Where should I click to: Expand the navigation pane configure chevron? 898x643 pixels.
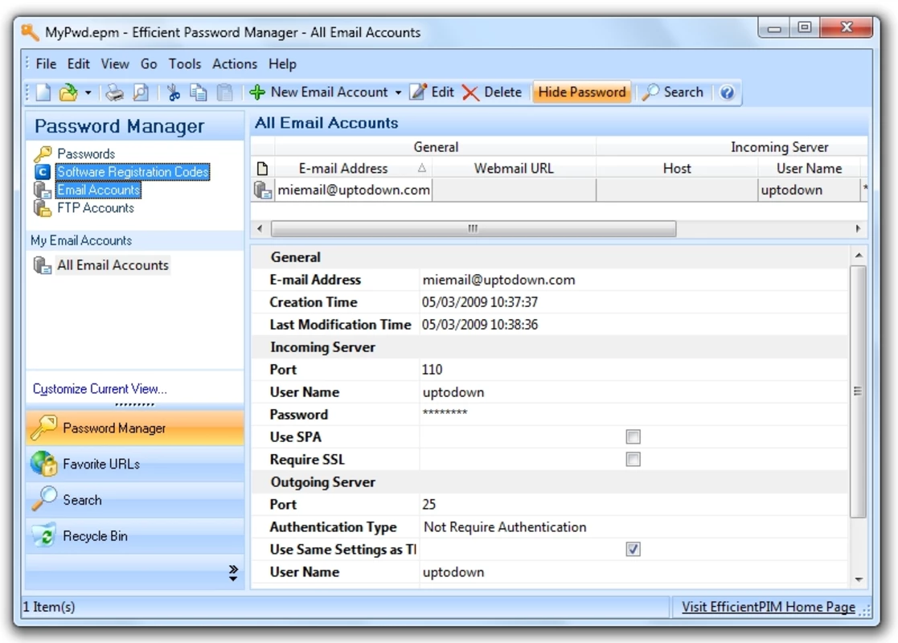click(233, 573)
